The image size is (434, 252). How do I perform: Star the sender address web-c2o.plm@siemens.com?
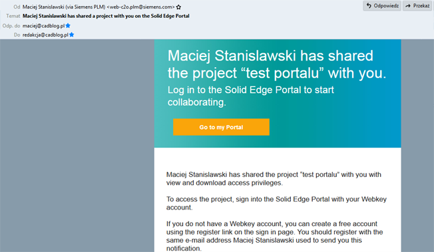179,7
